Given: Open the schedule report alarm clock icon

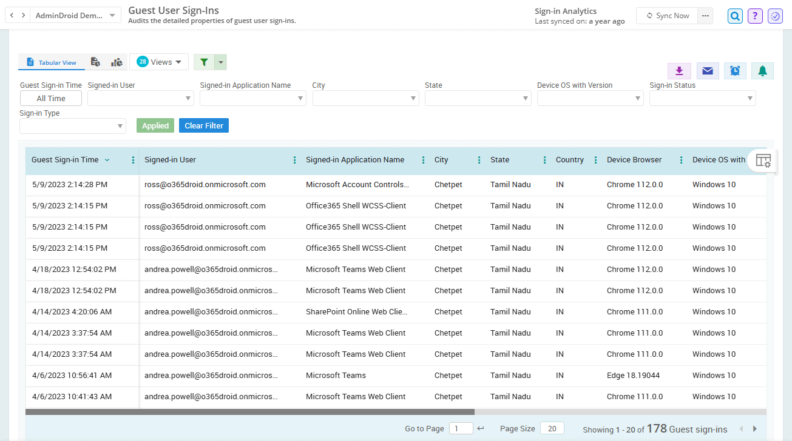Looking at the screenshot, I should click(x=735, y=71).
